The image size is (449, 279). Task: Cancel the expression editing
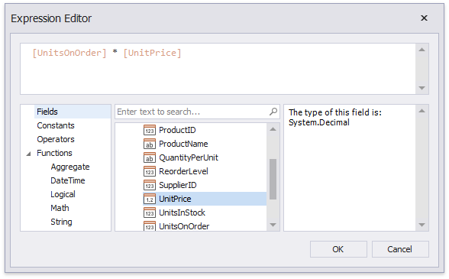400,249
